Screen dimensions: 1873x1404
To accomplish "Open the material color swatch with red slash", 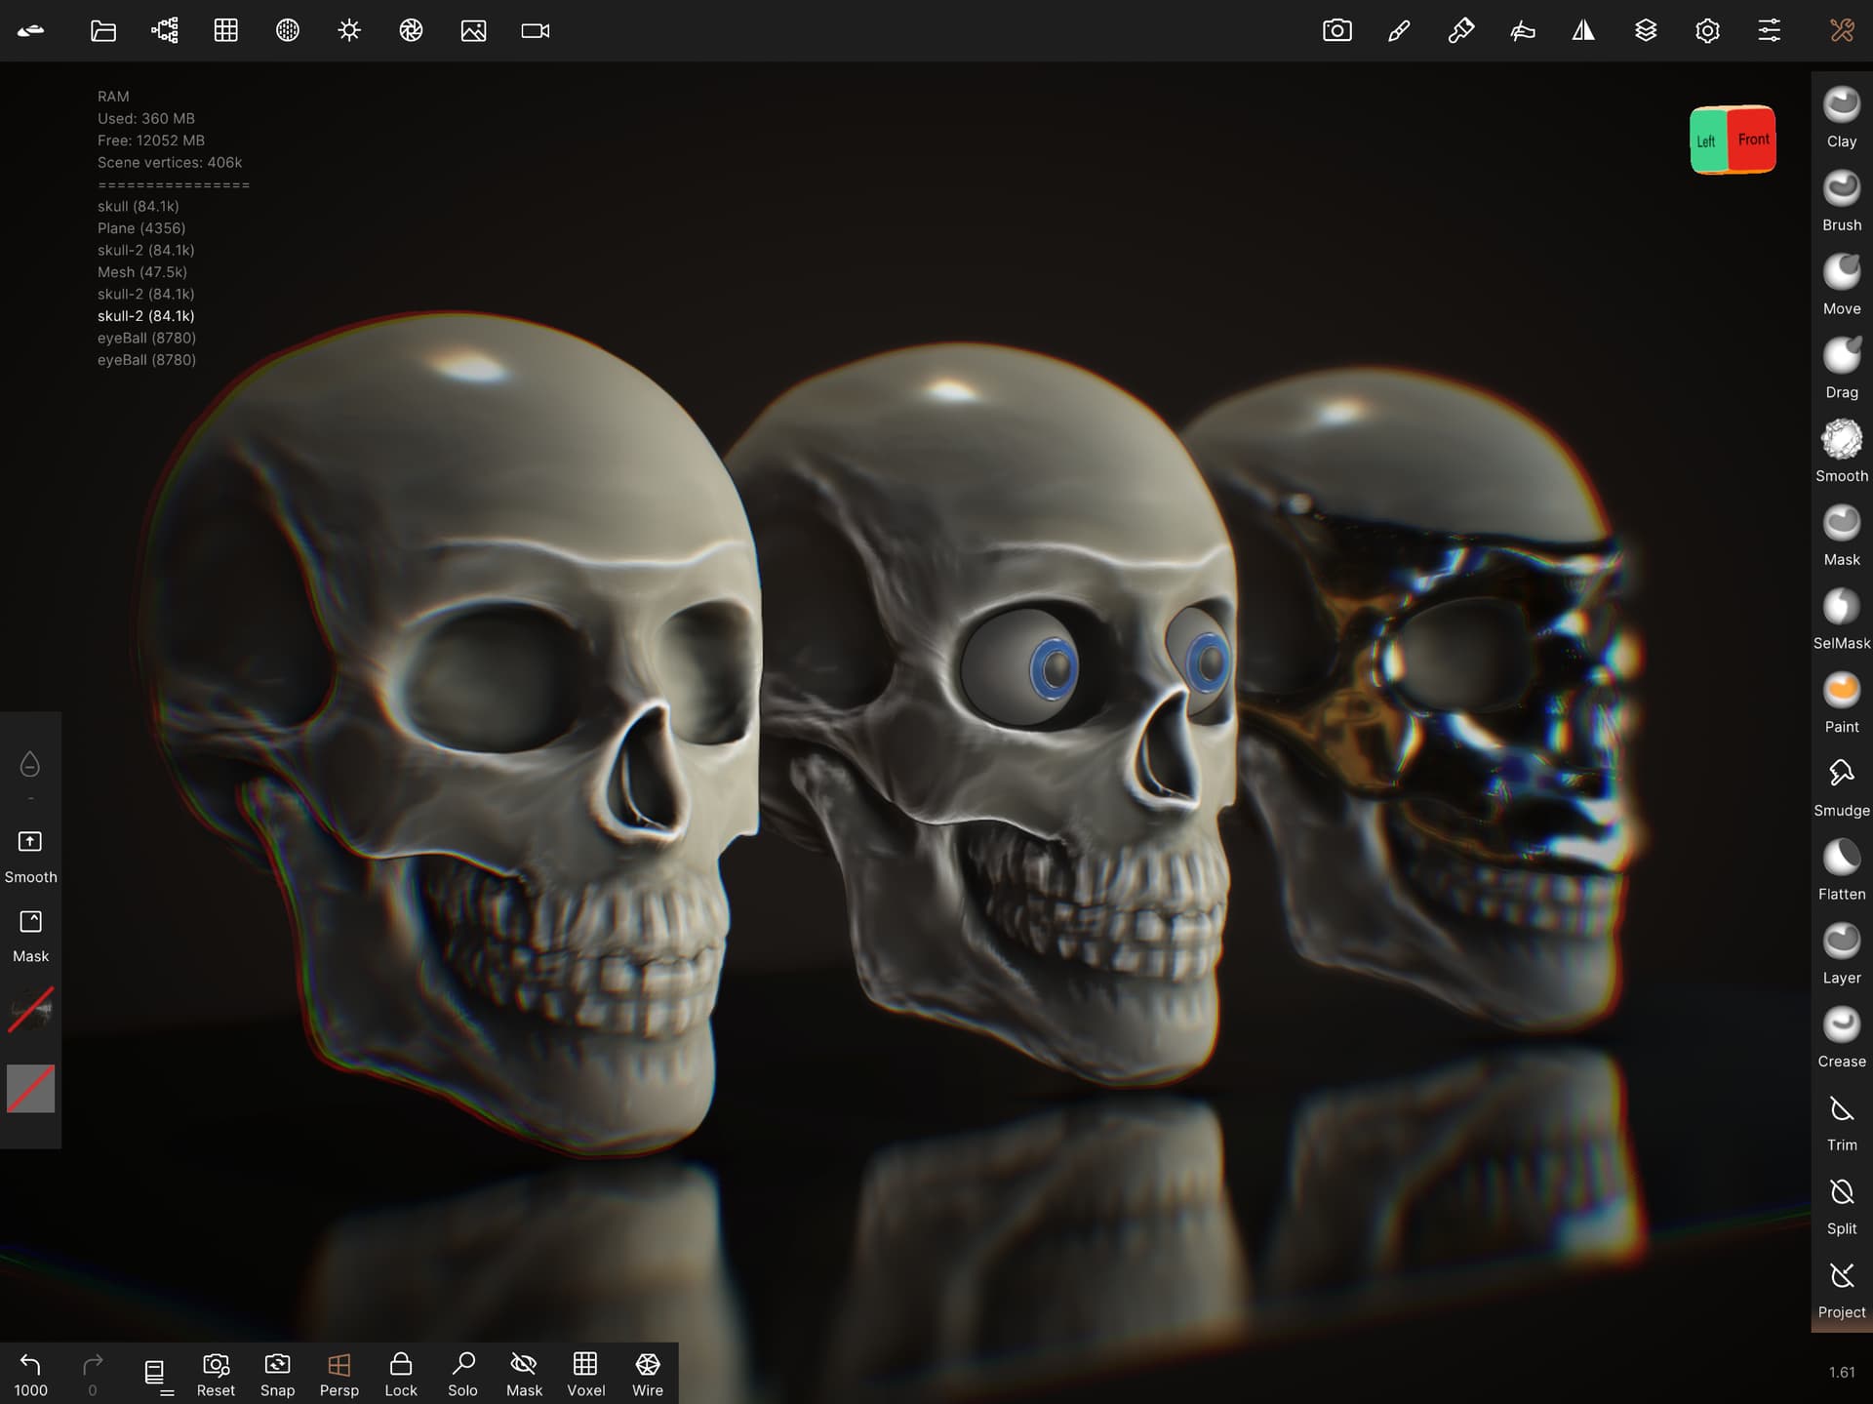I will [x=30, y=1088].
